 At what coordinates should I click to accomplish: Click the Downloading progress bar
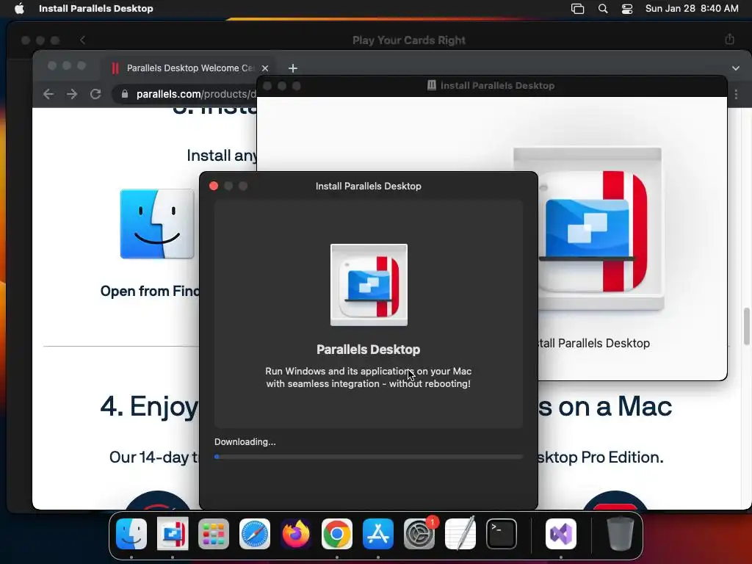click(x=369, y=457)
